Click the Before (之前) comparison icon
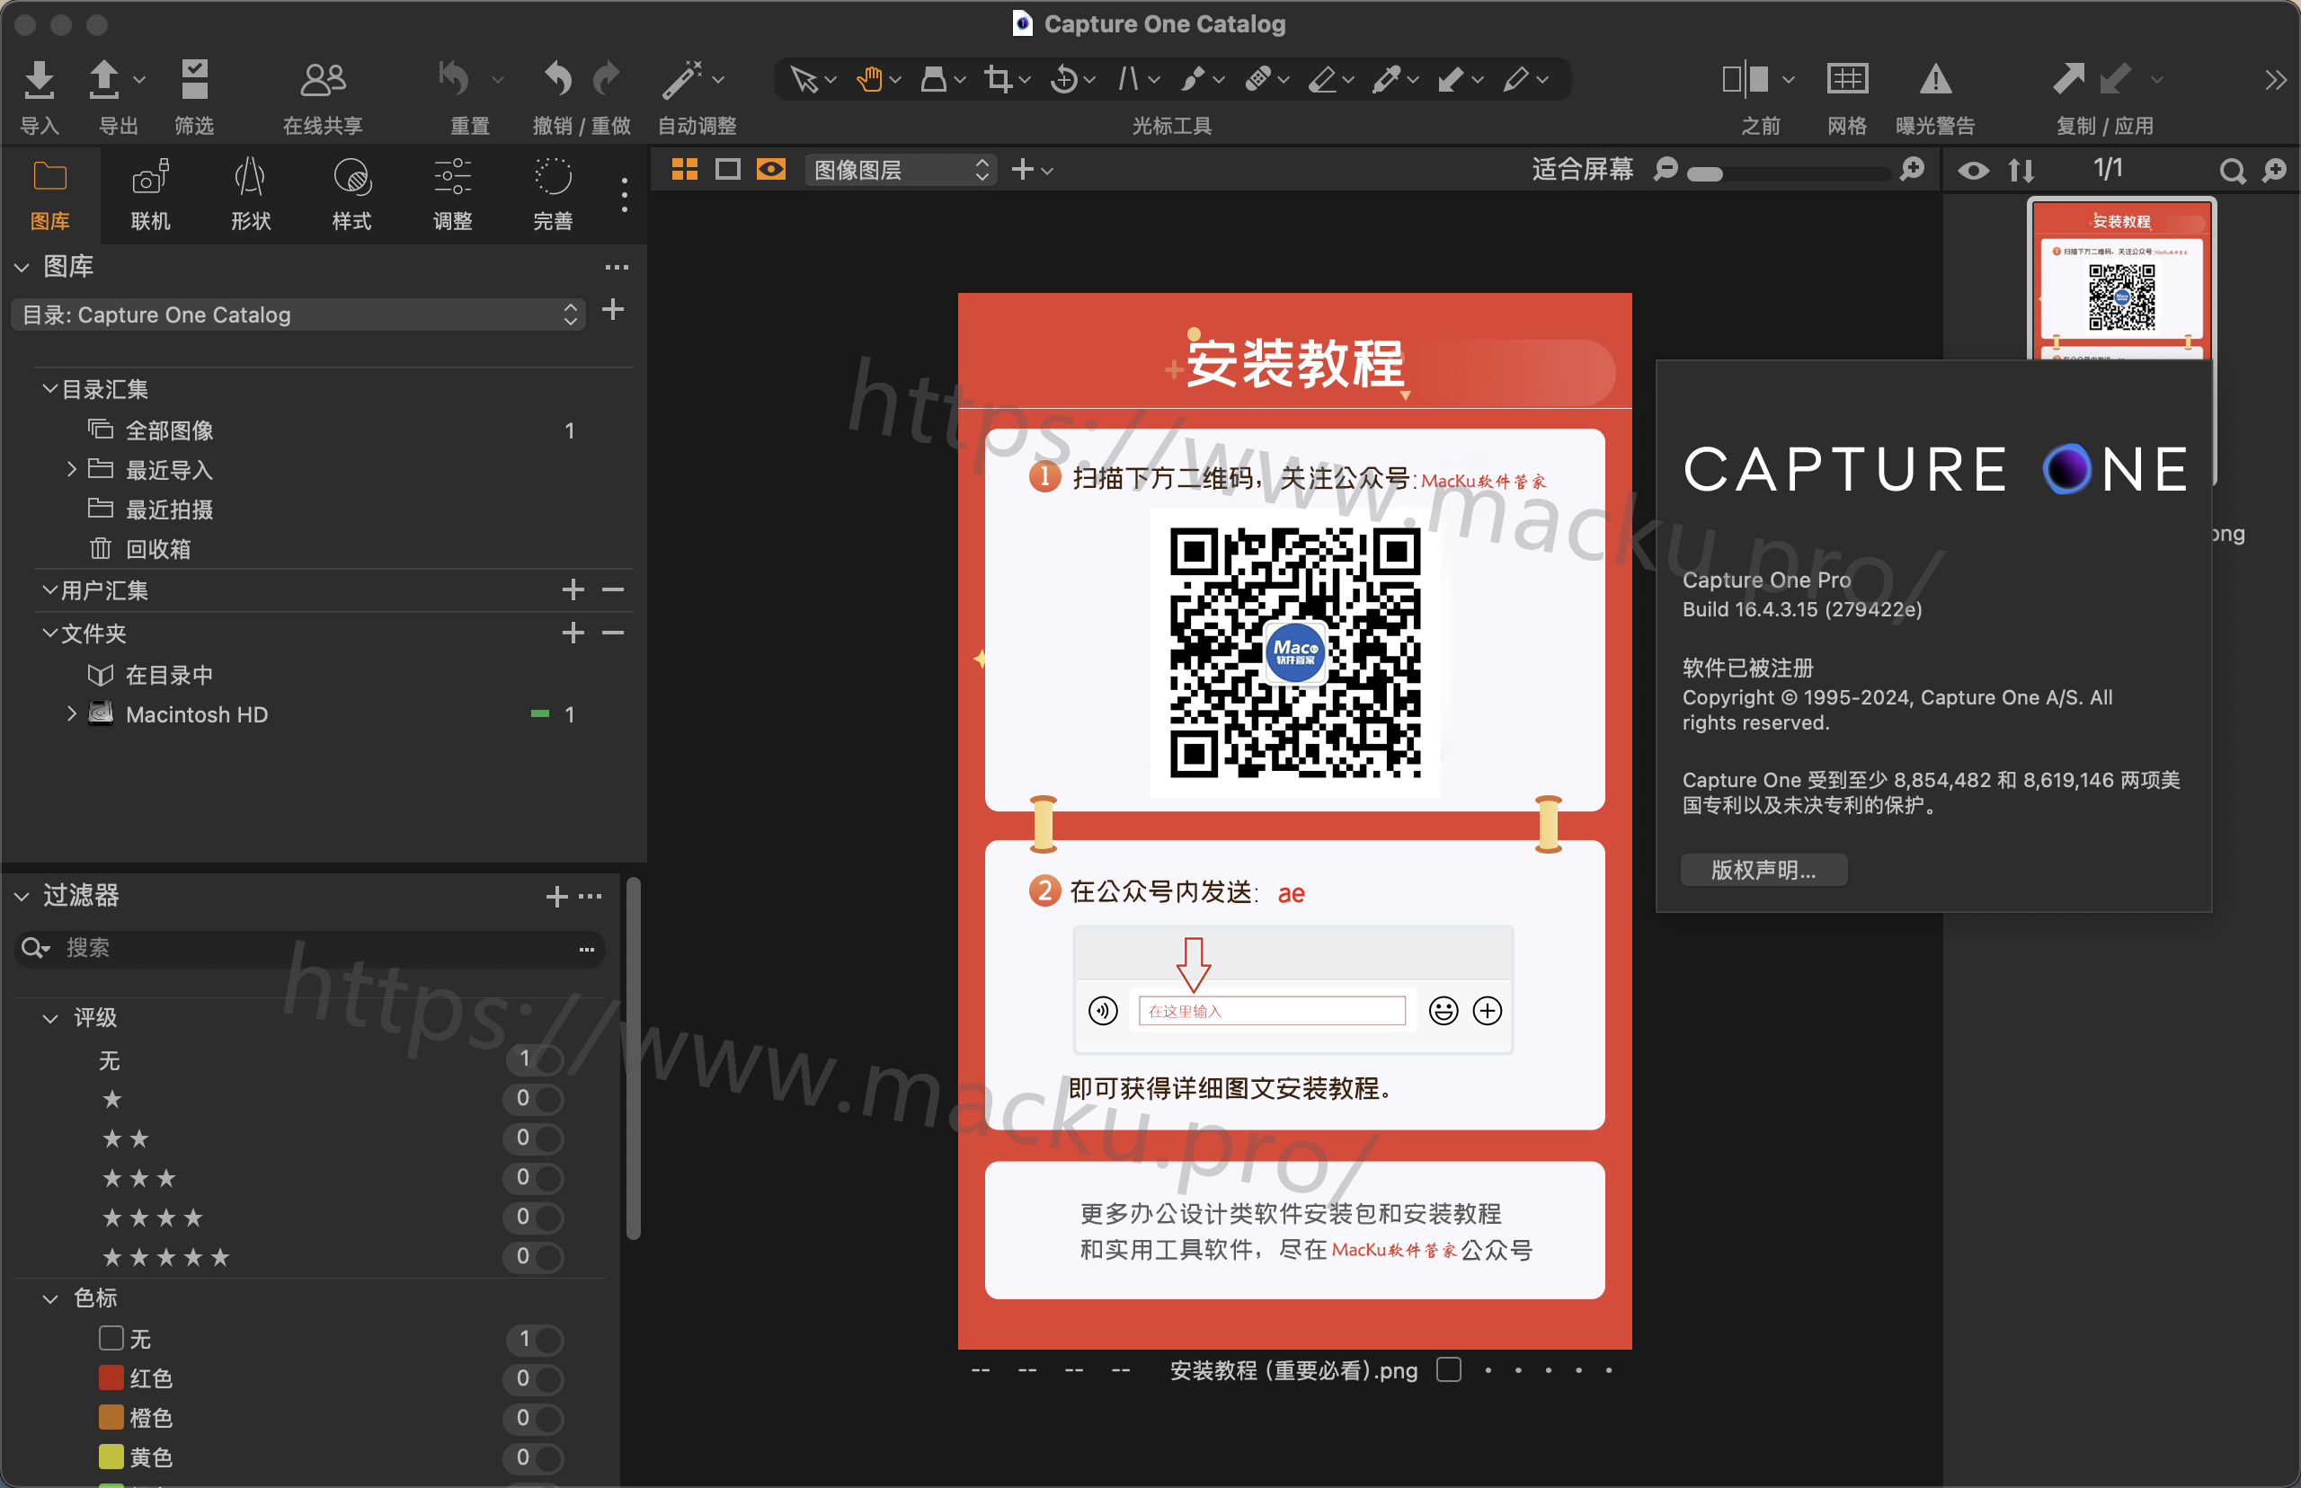Screen dimensions: 2301x1488 coord(1746,79)
